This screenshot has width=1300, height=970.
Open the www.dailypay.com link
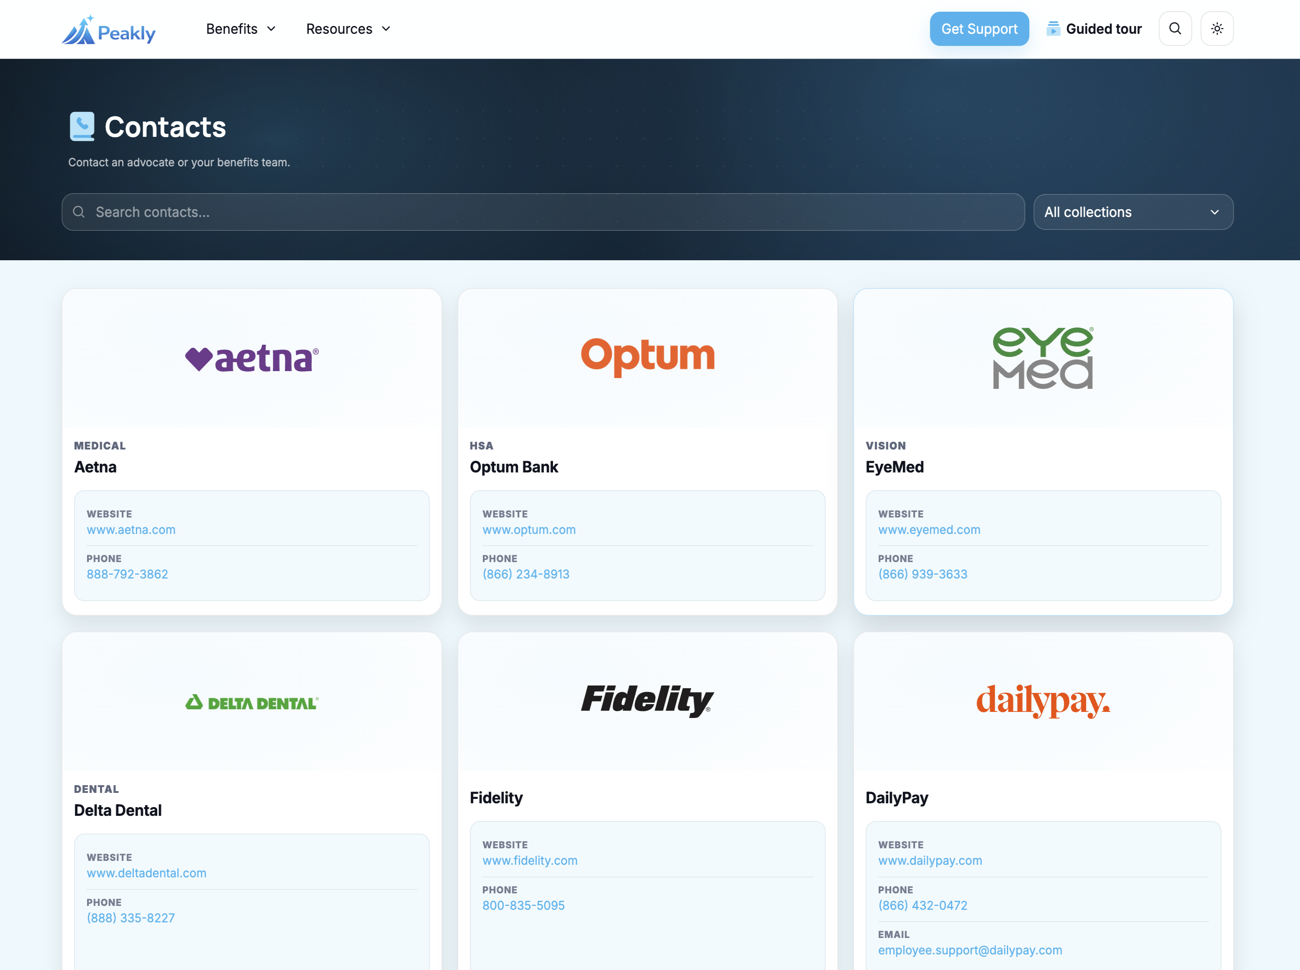[930, 860]
